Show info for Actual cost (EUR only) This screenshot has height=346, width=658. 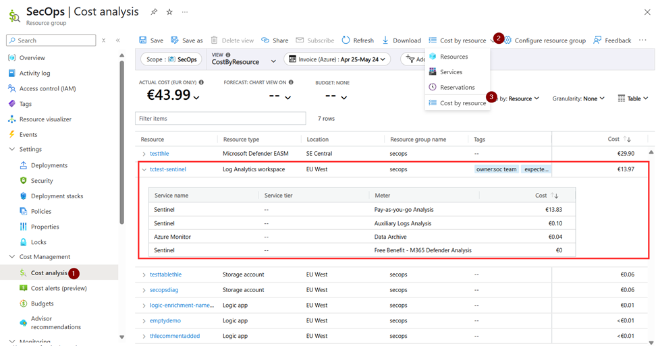click(x=201, y=82)
